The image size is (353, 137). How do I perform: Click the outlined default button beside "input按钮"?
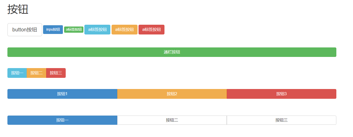tap(25, 30)
